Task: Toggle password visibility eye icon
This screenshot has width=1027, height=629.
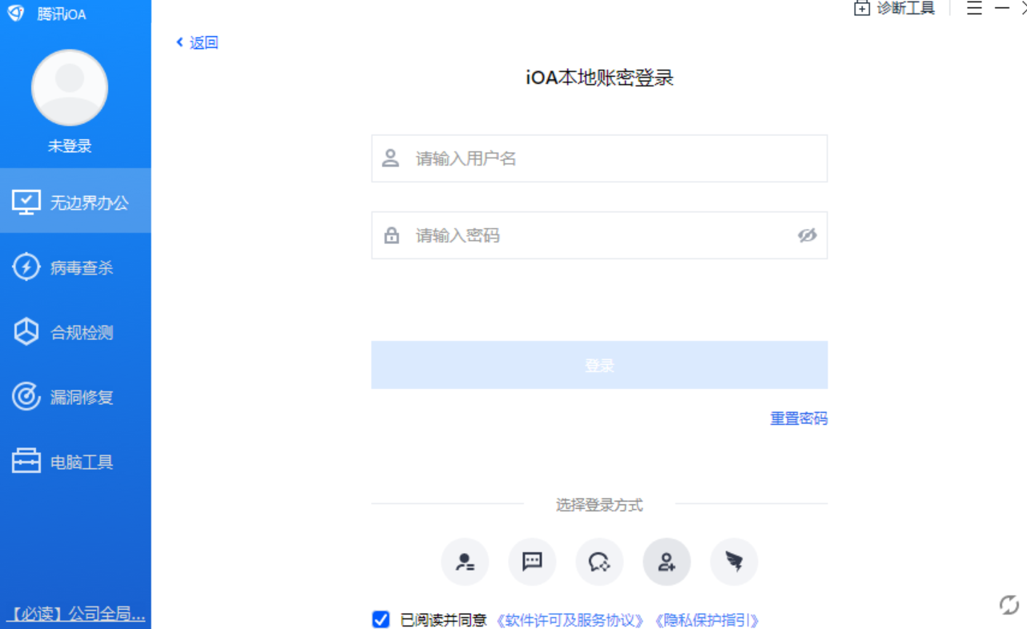Action: (807, 235)
